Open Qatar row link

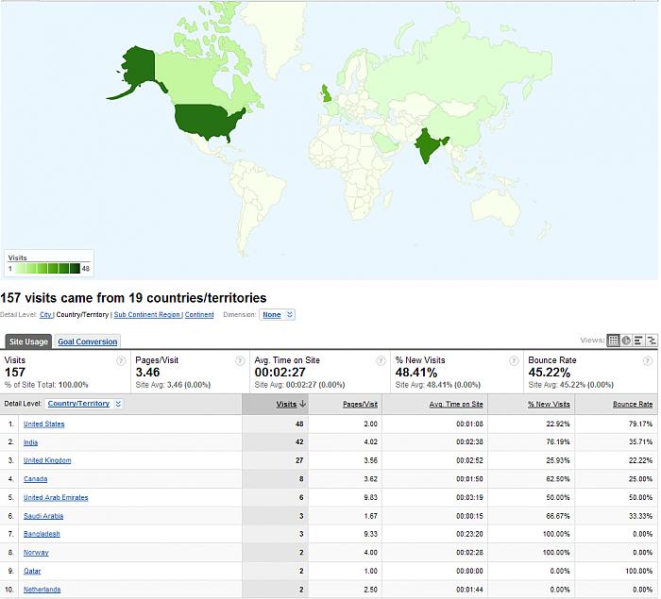pyautogui.click(x=32, y=572)
